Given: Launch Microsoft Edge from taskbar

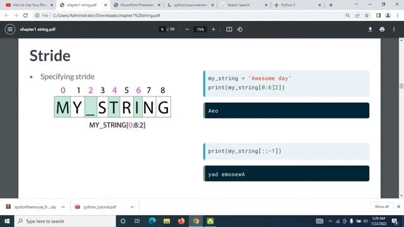Looking at the screenshot, I should pyautogui.click(x=152, y=221).
